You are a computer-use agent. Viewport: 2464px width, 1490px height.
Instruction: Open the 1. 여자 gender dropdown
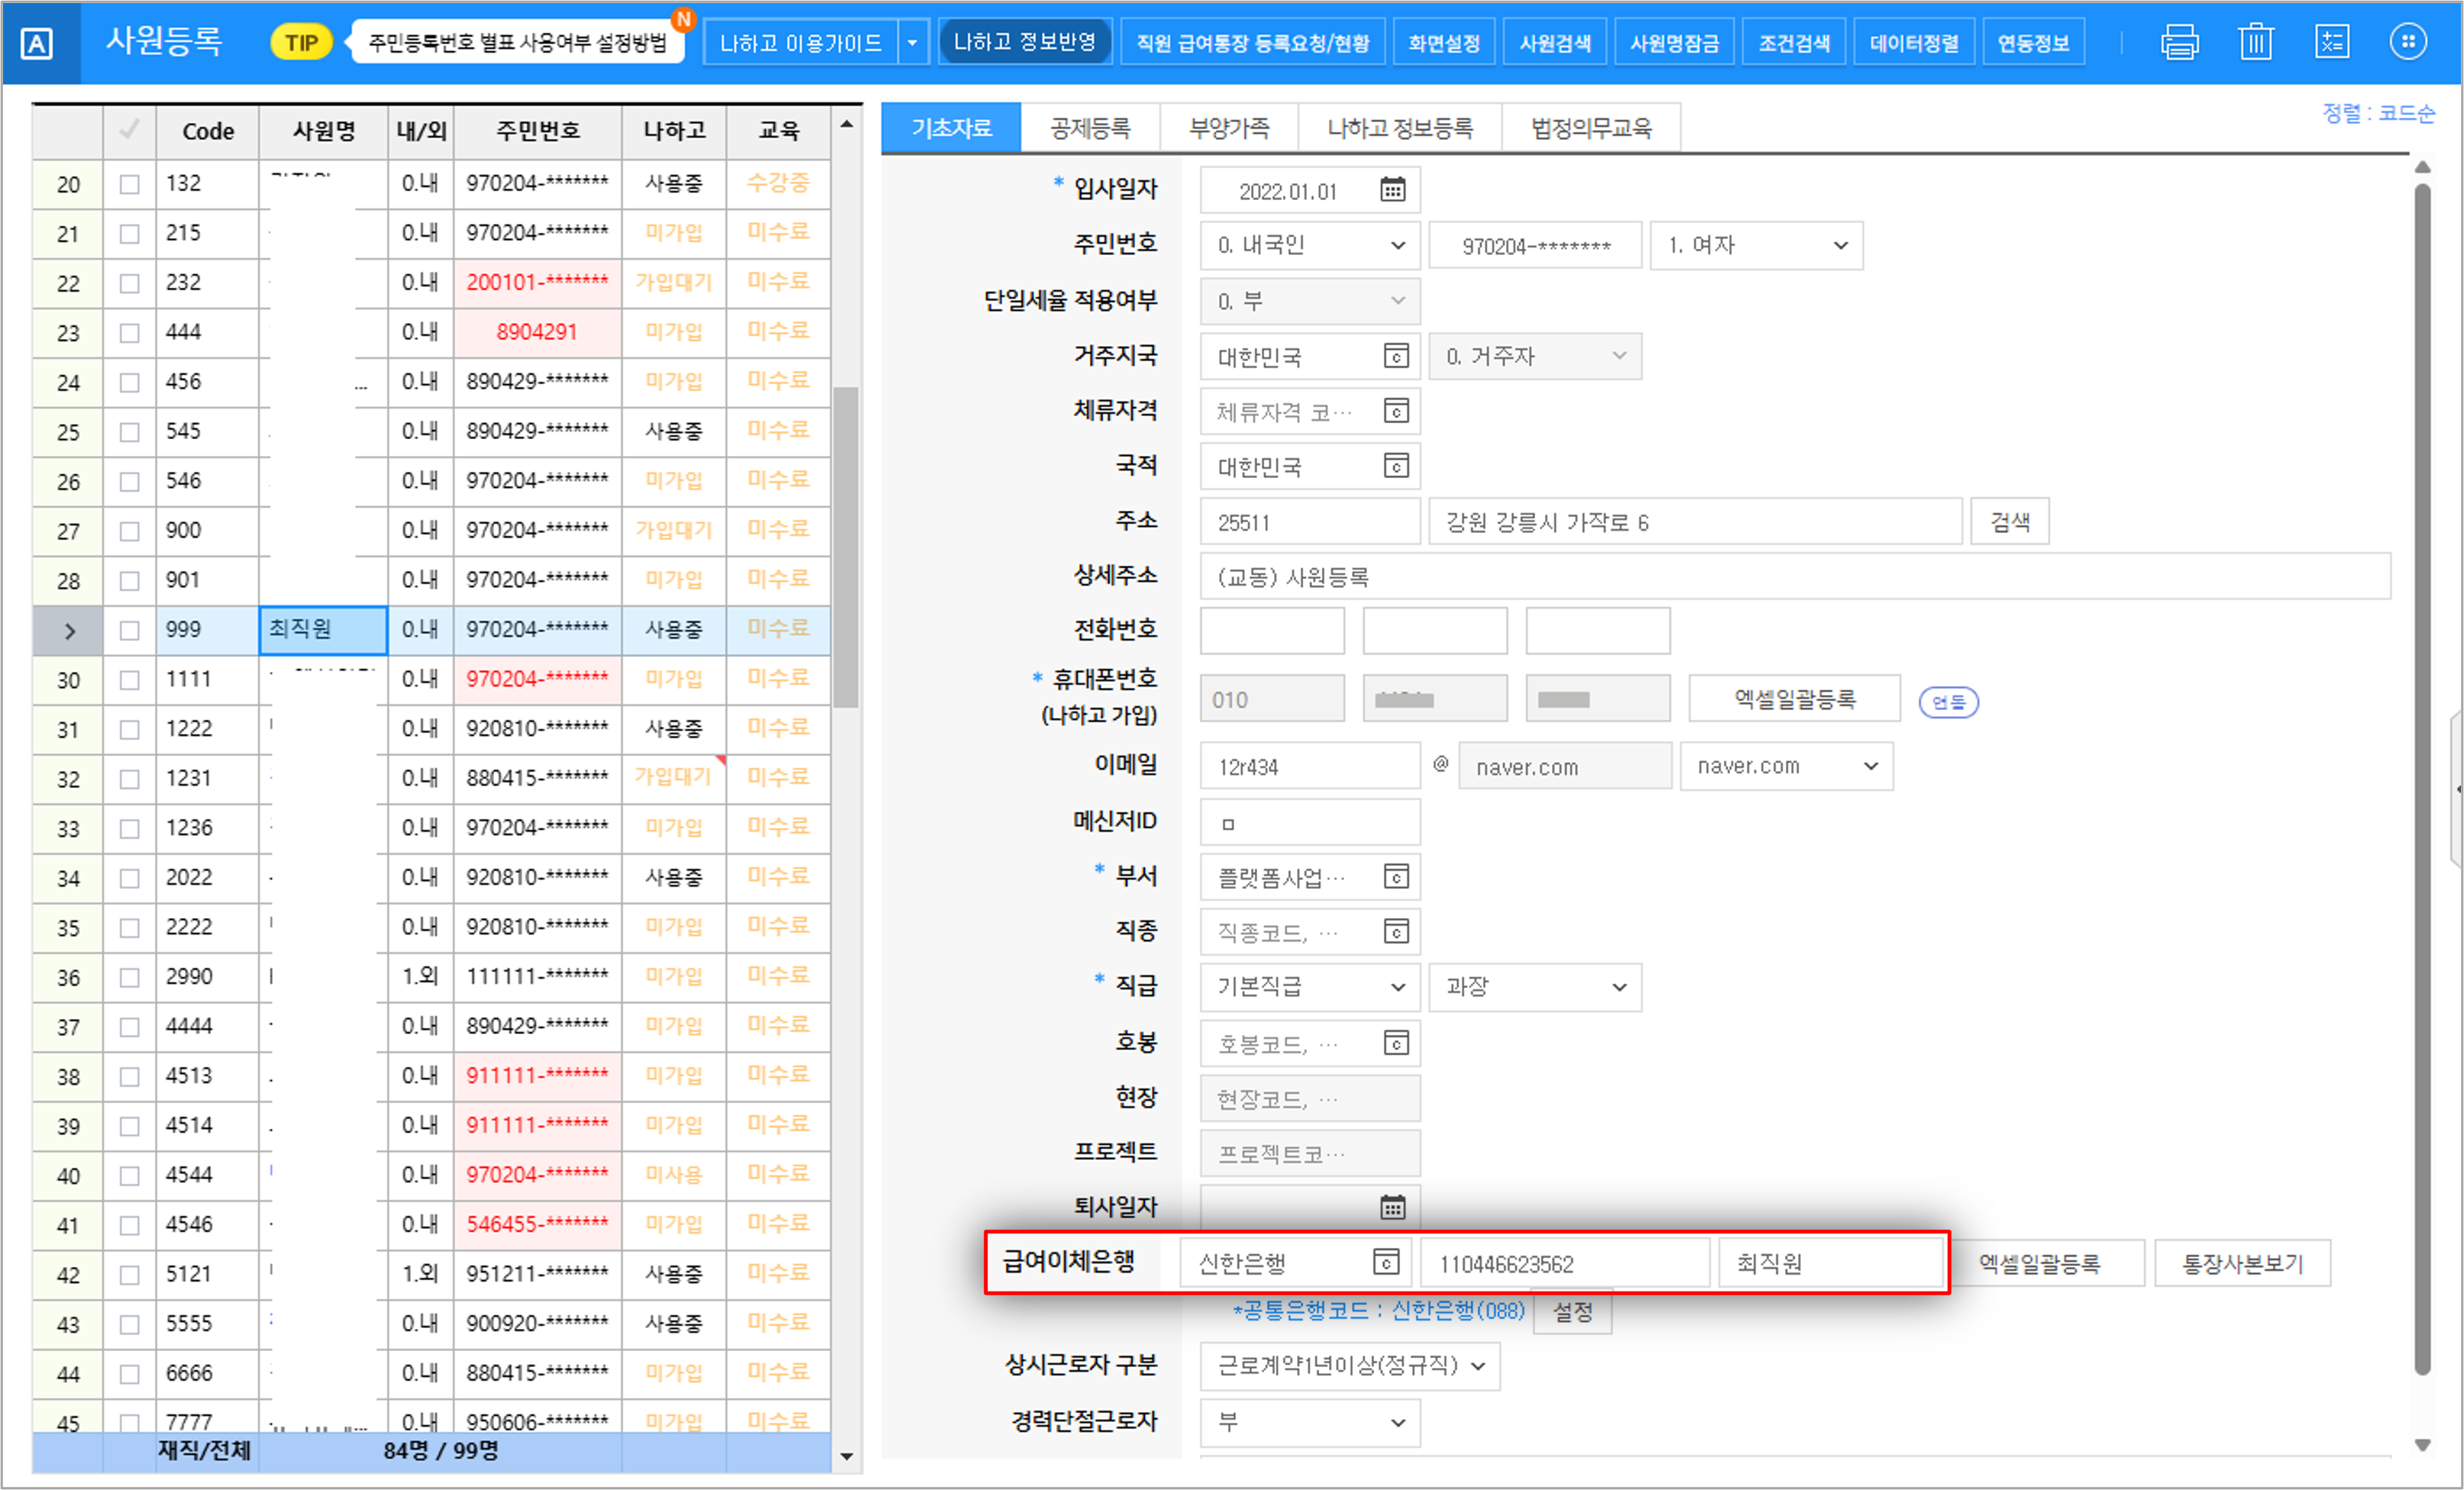(x=1756, y=245)
